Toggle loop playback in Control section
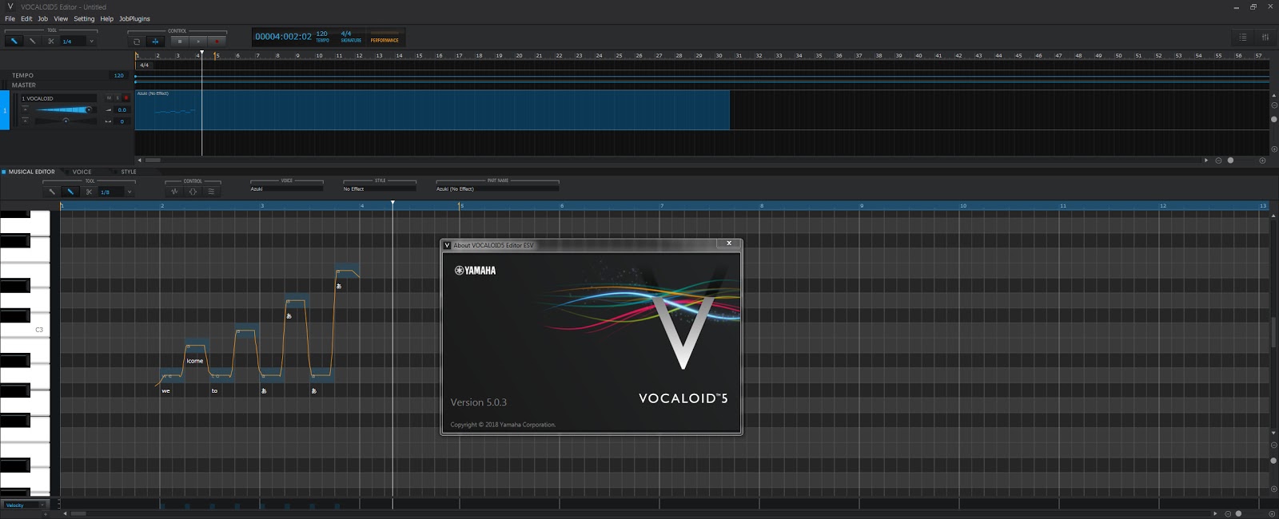This screenshot has width=1279, height=519. (x=137, y=41)
